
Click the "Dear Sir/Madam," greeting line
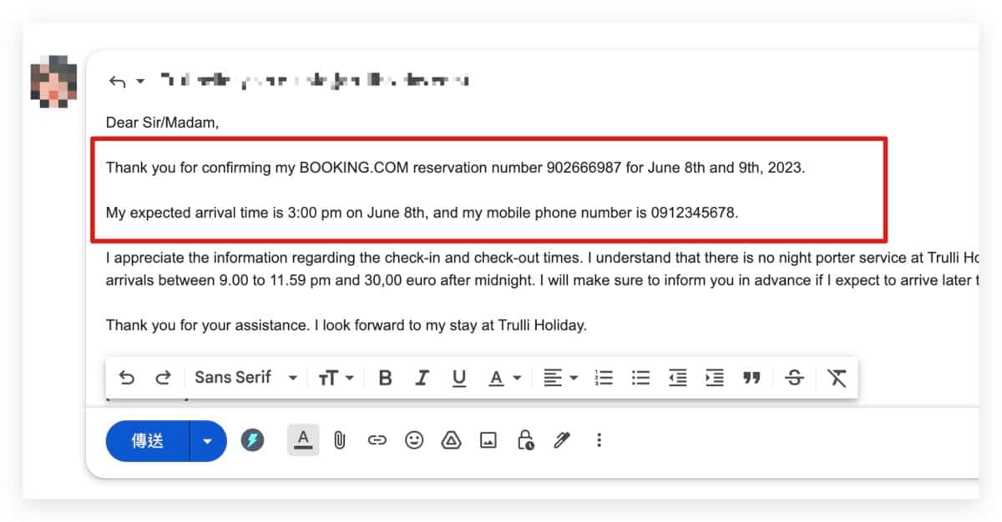point(162,123)
